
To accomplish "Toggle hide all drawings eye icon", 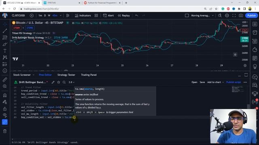I will (x=5, y=115).
